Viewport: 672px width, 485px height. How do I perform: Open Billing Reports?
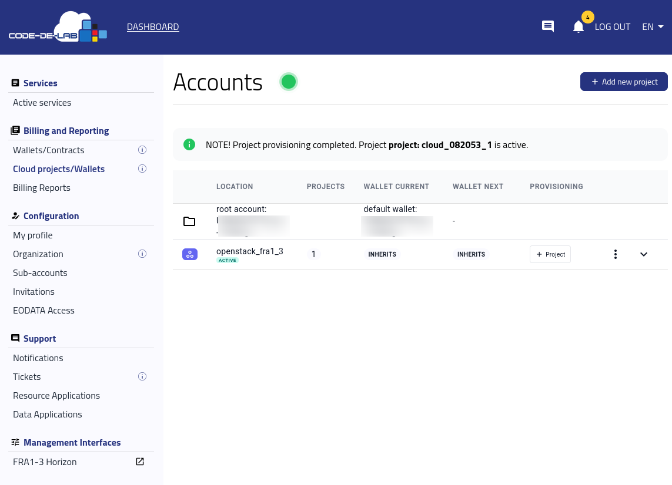point(42,188)
